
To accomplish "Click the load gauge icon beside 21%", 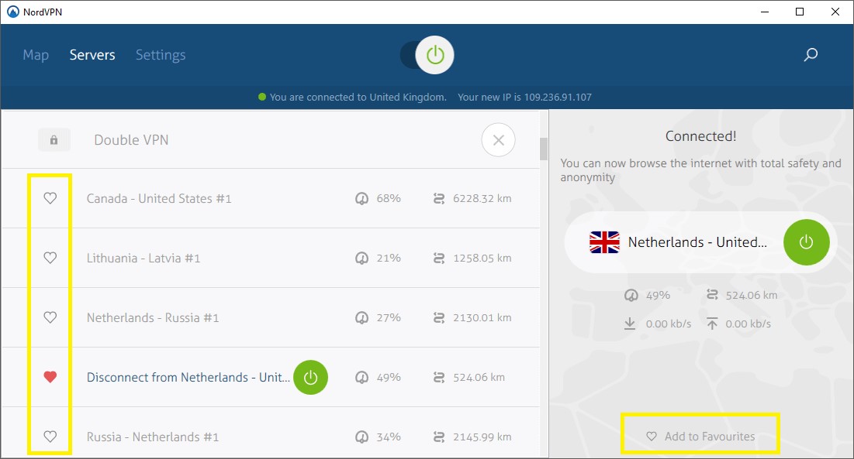I will tap(361, 258).
